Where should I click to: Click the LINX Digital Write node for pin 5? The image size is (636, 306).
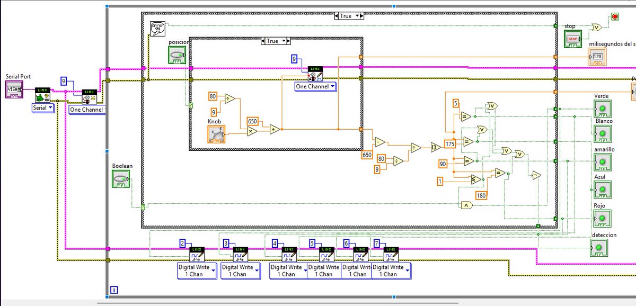[x=326, y=254]
